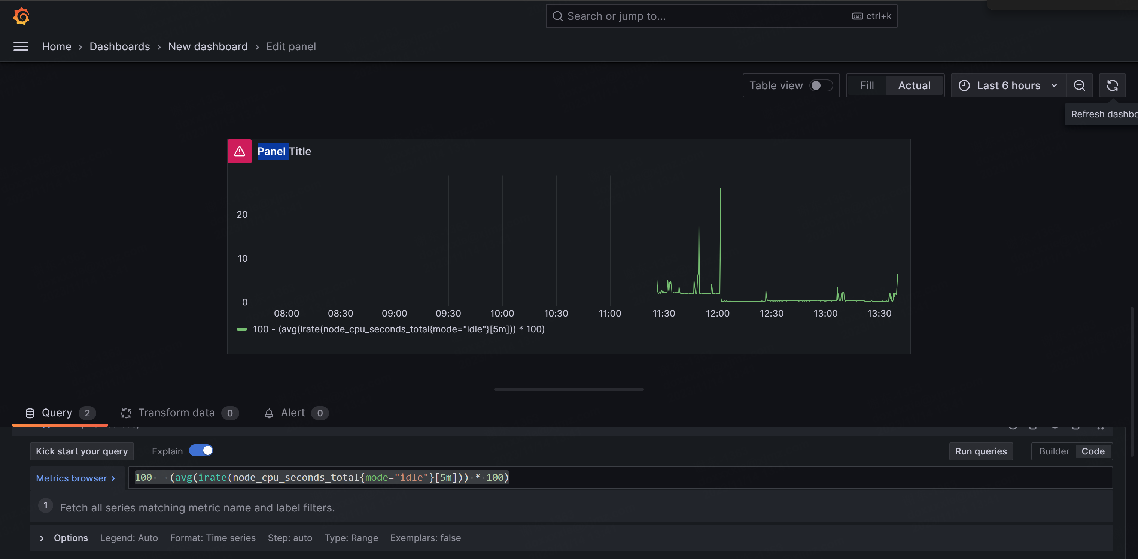Click 'Fetch all series matching' explanation text

pos(197,507)
